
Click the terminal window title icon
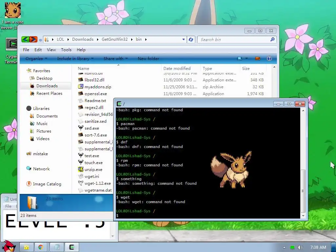[119, 104]
